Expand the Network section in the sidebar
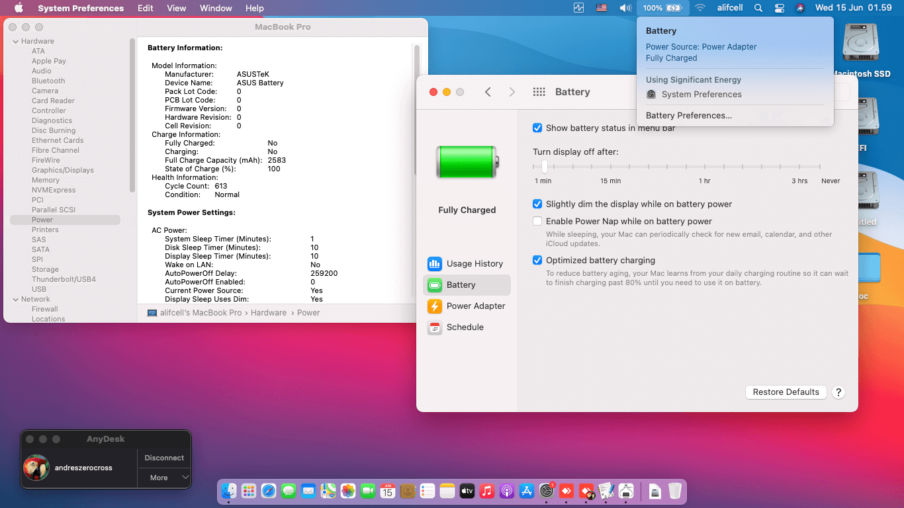The image size is (904, 508). click(15, 299)
